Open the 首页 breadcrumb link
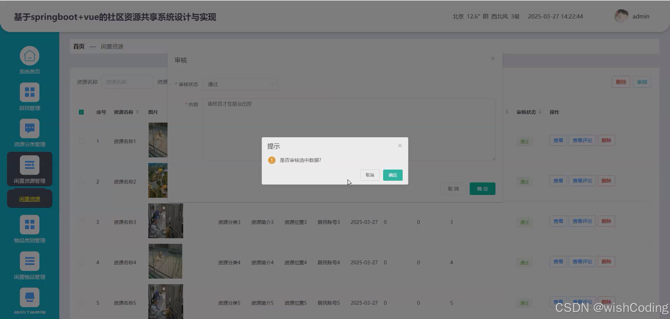This screenshot has width=670, height=319. tap(79, 46)
